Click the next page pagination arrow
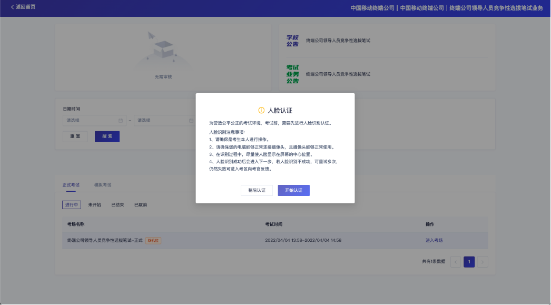551x305 pixels. (482, 262)
